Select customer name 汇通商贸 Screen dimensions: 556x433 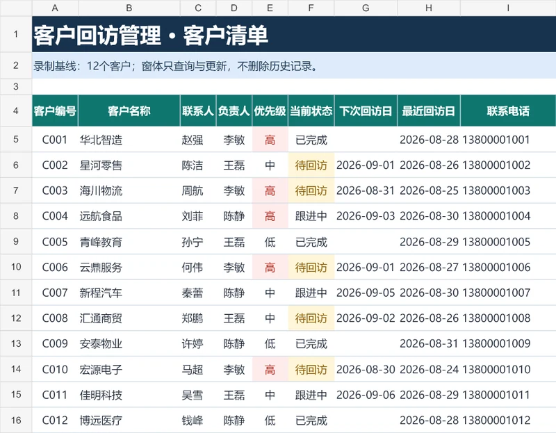tap(129, 318)
